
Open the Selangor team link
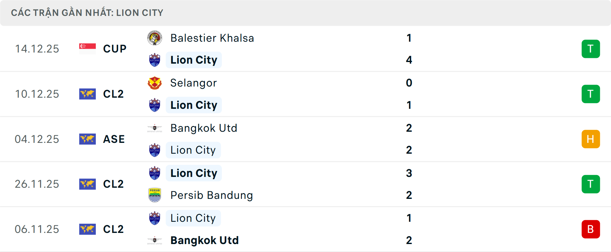pos(193,83)
